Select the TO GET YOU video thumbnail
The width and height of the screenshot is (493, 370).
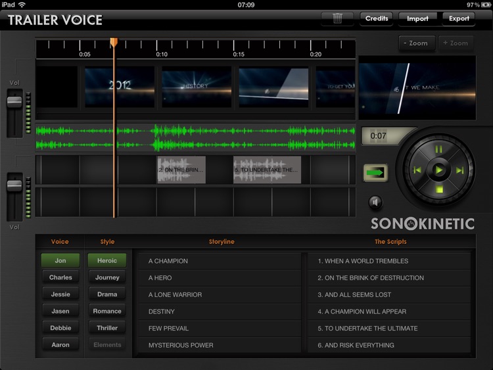pyautogui.click(x=335, y=87)
